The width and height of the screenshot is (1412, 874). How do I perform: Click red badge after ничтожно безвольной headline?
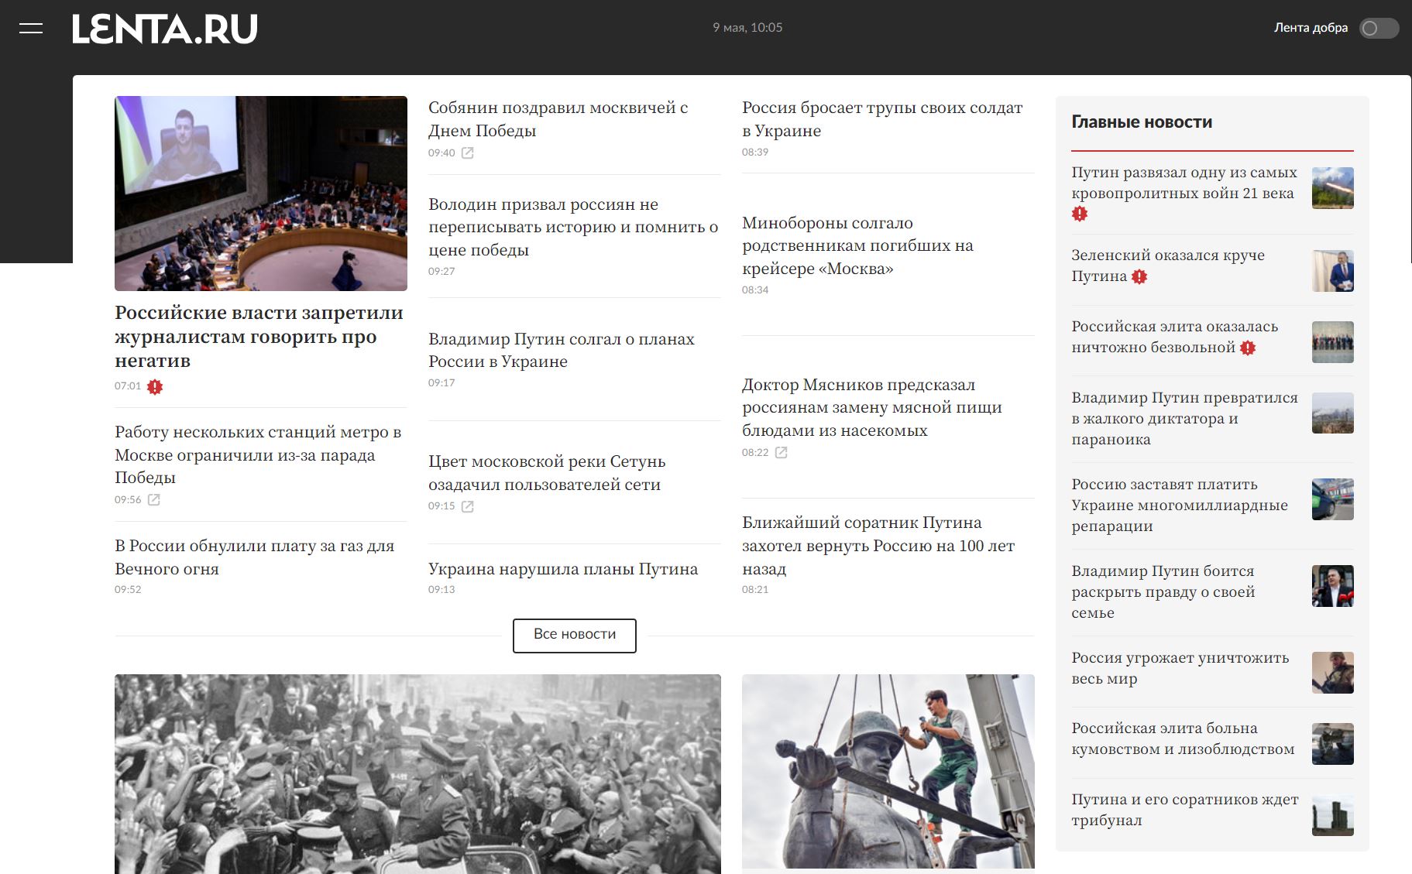point(1247,348)
